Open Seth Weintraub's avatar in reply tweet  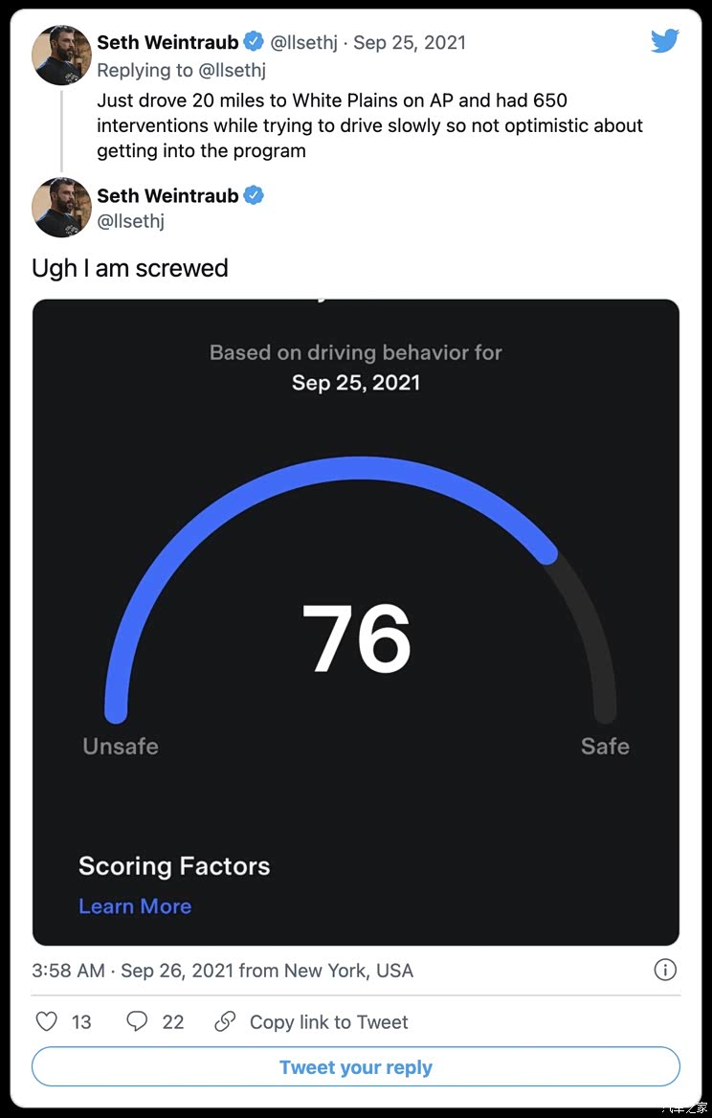click(x=62, y=56)
